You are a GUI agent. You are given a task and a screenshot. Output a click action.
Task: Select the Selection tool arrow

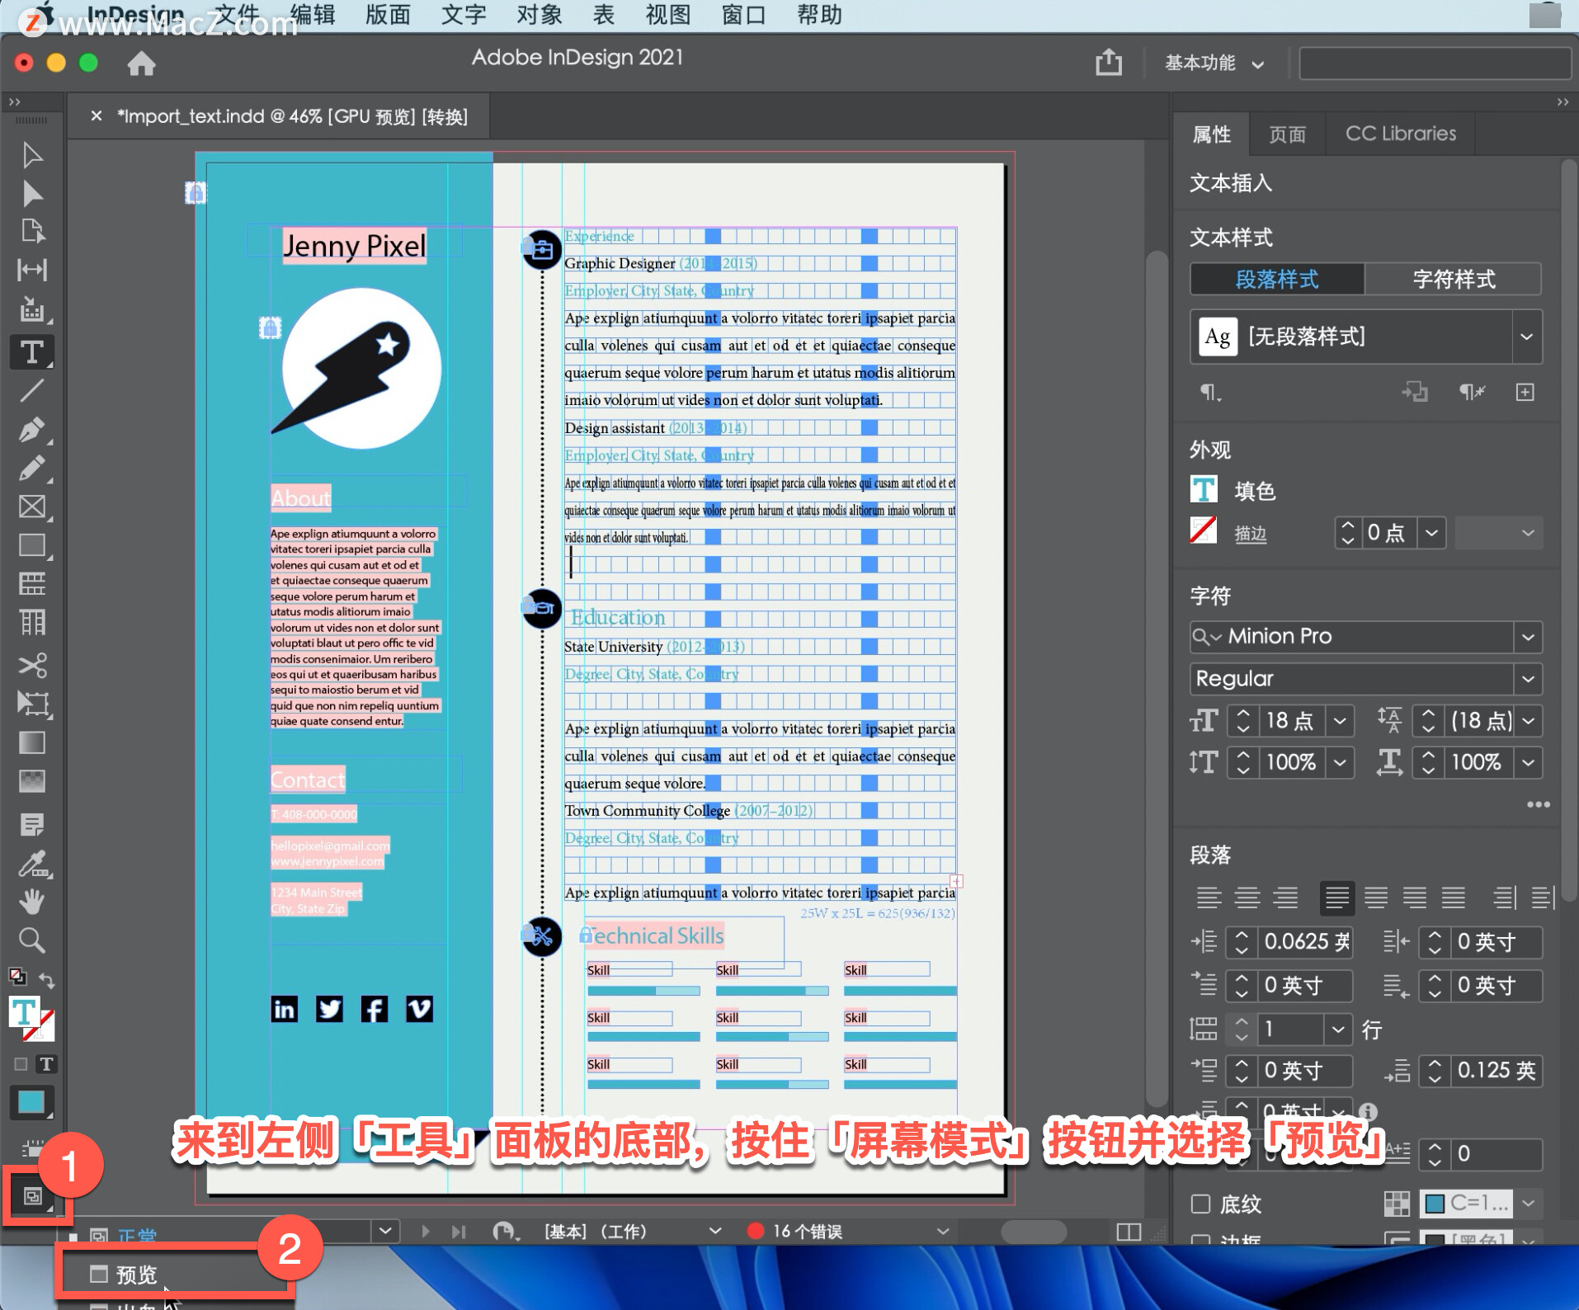pyautogui.click(x=32, y=155)
